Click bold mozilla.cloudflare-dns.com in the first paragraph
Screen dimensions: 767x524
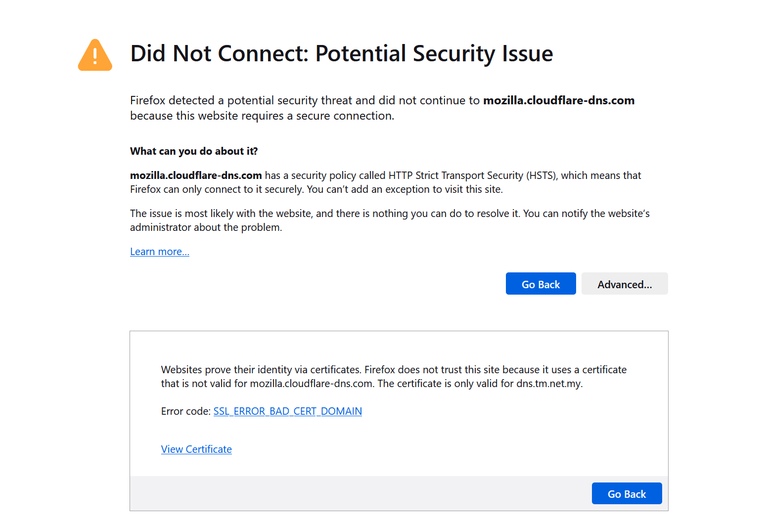(558, 100)
